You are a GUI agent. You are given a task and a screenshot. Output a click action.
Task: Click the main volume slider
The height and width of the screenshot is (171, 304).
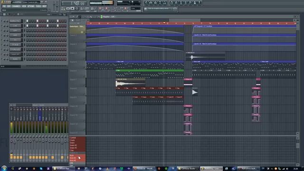click(x=54, y=5)
